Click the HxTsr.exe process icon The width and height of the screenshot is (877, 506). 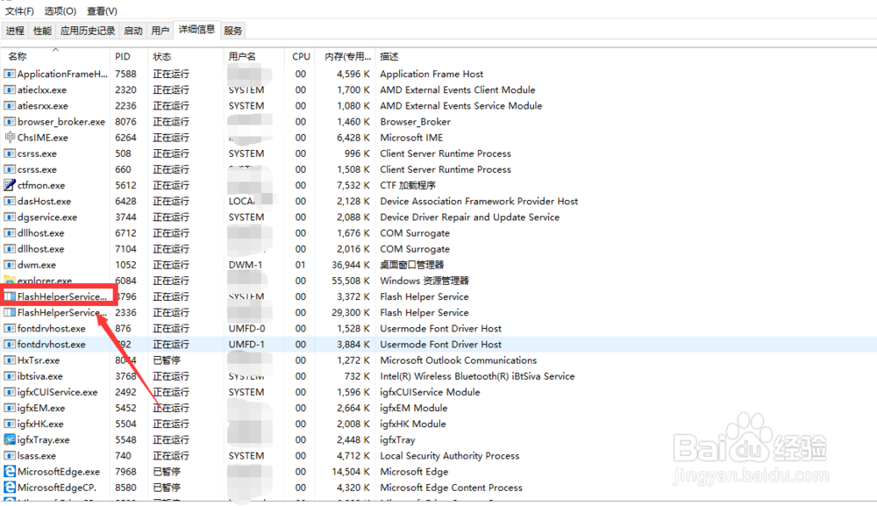click(10, 360)
